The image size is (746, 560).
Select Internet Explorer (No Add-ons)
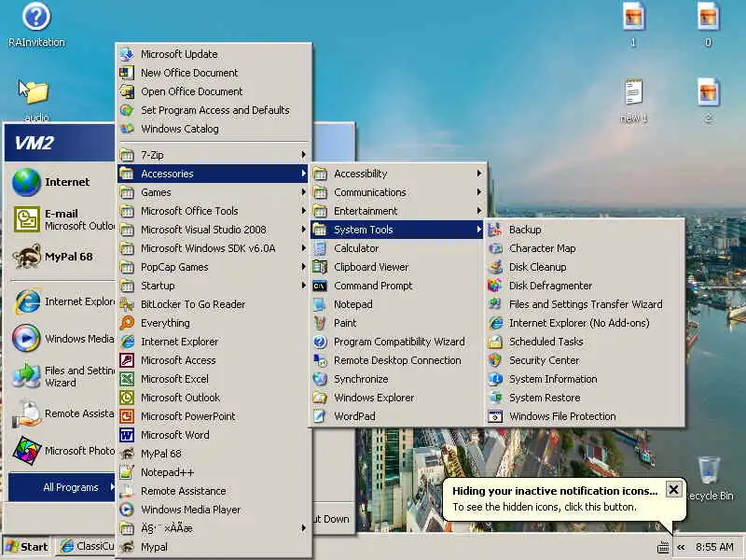point(585,323)
